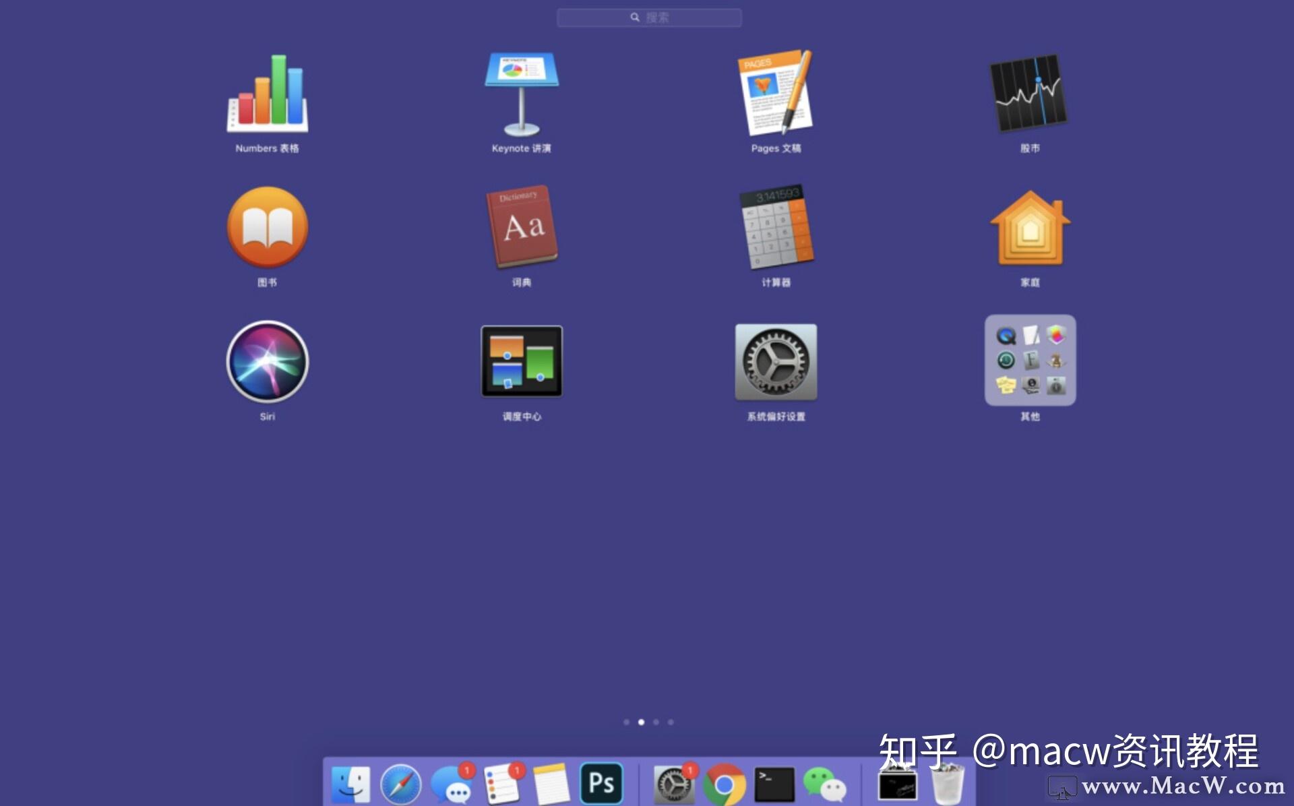Image resolution: width=1294 pixels, height=806 pixels.
Task: Launch Safari from the Dock
Action: click(x=400, y=784)
